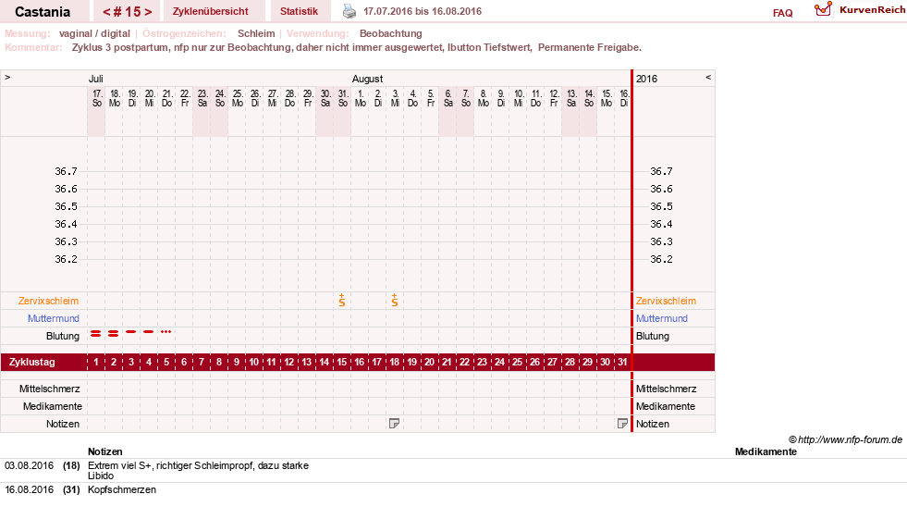
Task: Click the printer icon beside date range
Action: click(x=349, y=11)
